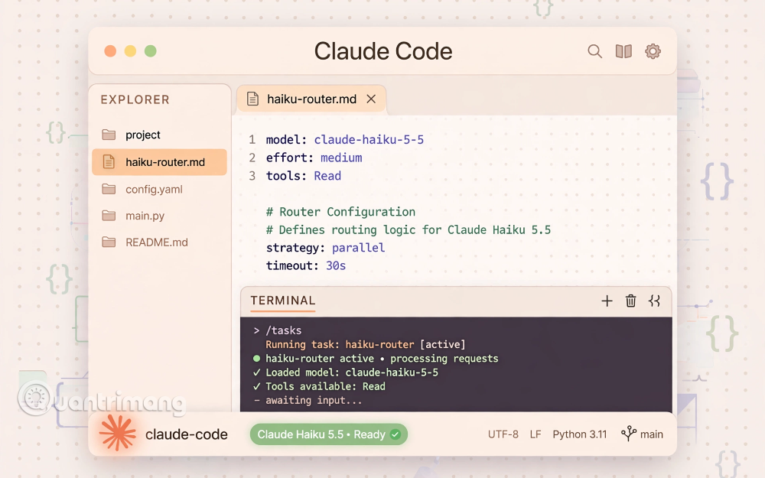This screenshot has width=765, height=478.
Task: Click the file icon beside haiku-router.md in Explorer
Action: [109, 162]
